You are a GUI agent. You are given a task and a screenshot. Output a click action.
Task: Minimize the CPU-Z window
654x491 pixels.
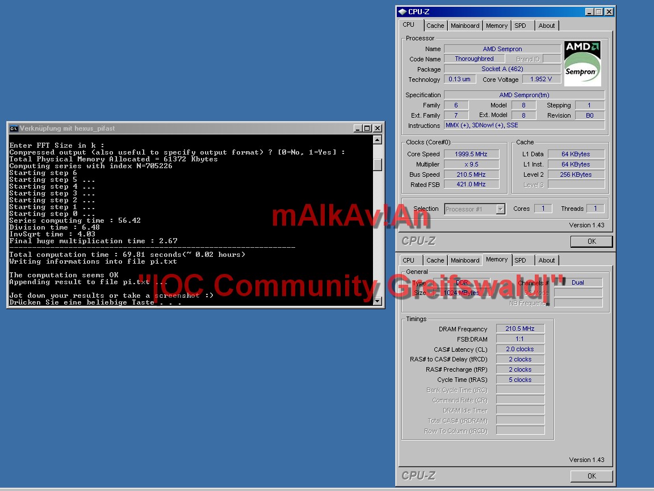click(x=589, y=12)
